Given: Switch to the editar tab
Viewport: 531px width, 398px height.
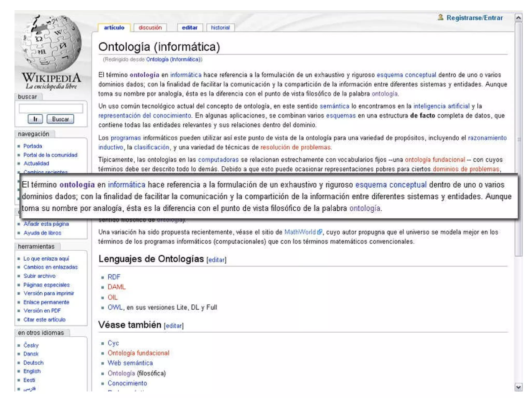Looking at the screenshot, I should 190,27.
